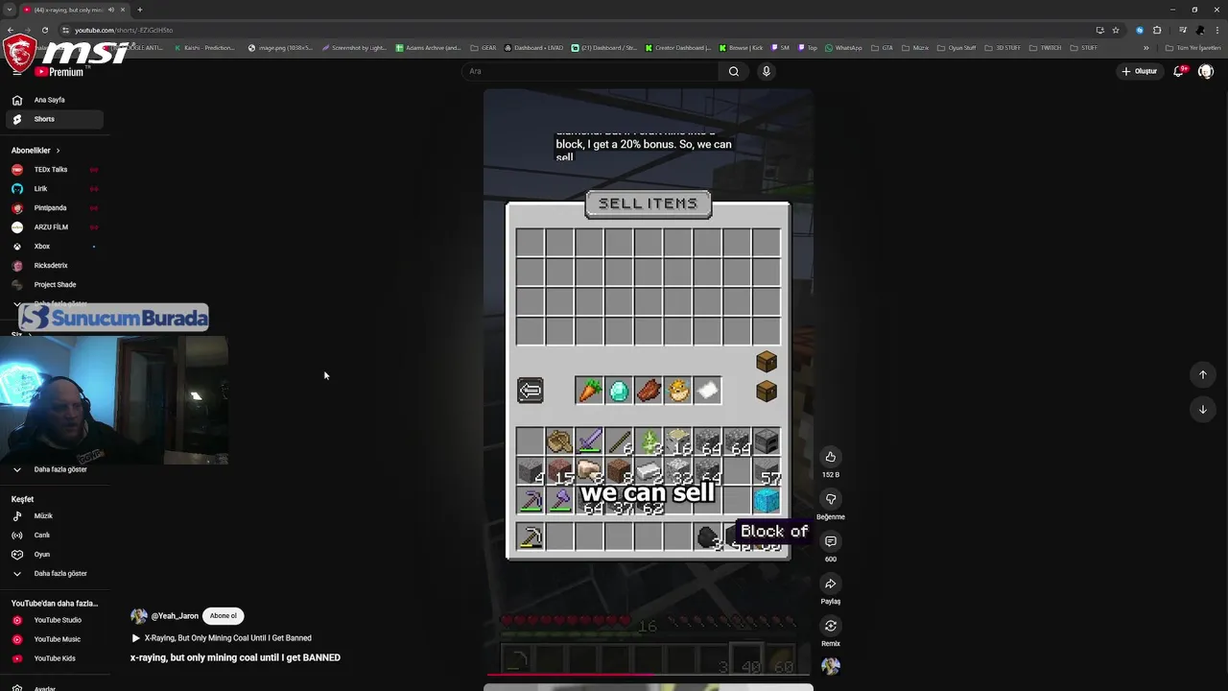Screen dimensions: 1228x691
Task: Open the ARZU FİLM subscription channel
Action: (53, 227)
